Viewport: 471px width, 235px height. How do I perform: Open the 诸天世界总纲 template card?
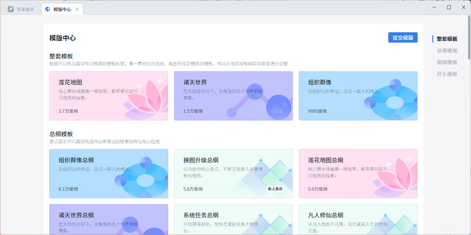108,220
